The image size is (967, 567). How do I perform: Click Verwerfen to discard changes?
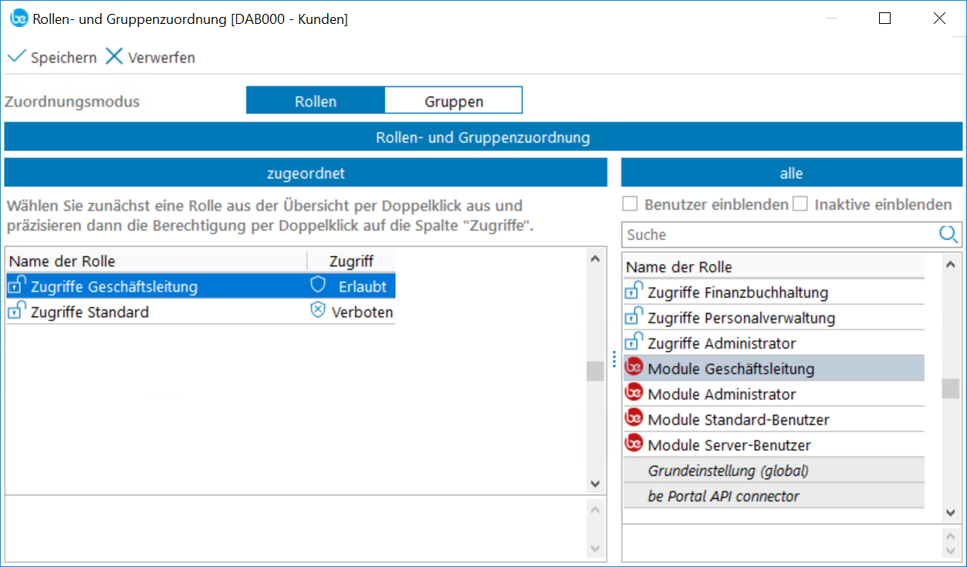[x=150, y=57]
